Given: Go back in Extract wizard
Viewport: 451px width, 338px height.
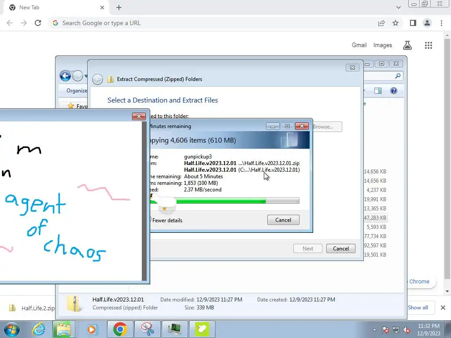Looking at the screenshot, I should 97,79.
